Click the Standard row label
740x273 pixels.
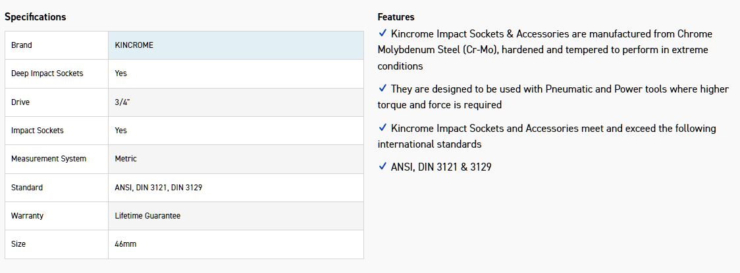(x=27, y=188)
